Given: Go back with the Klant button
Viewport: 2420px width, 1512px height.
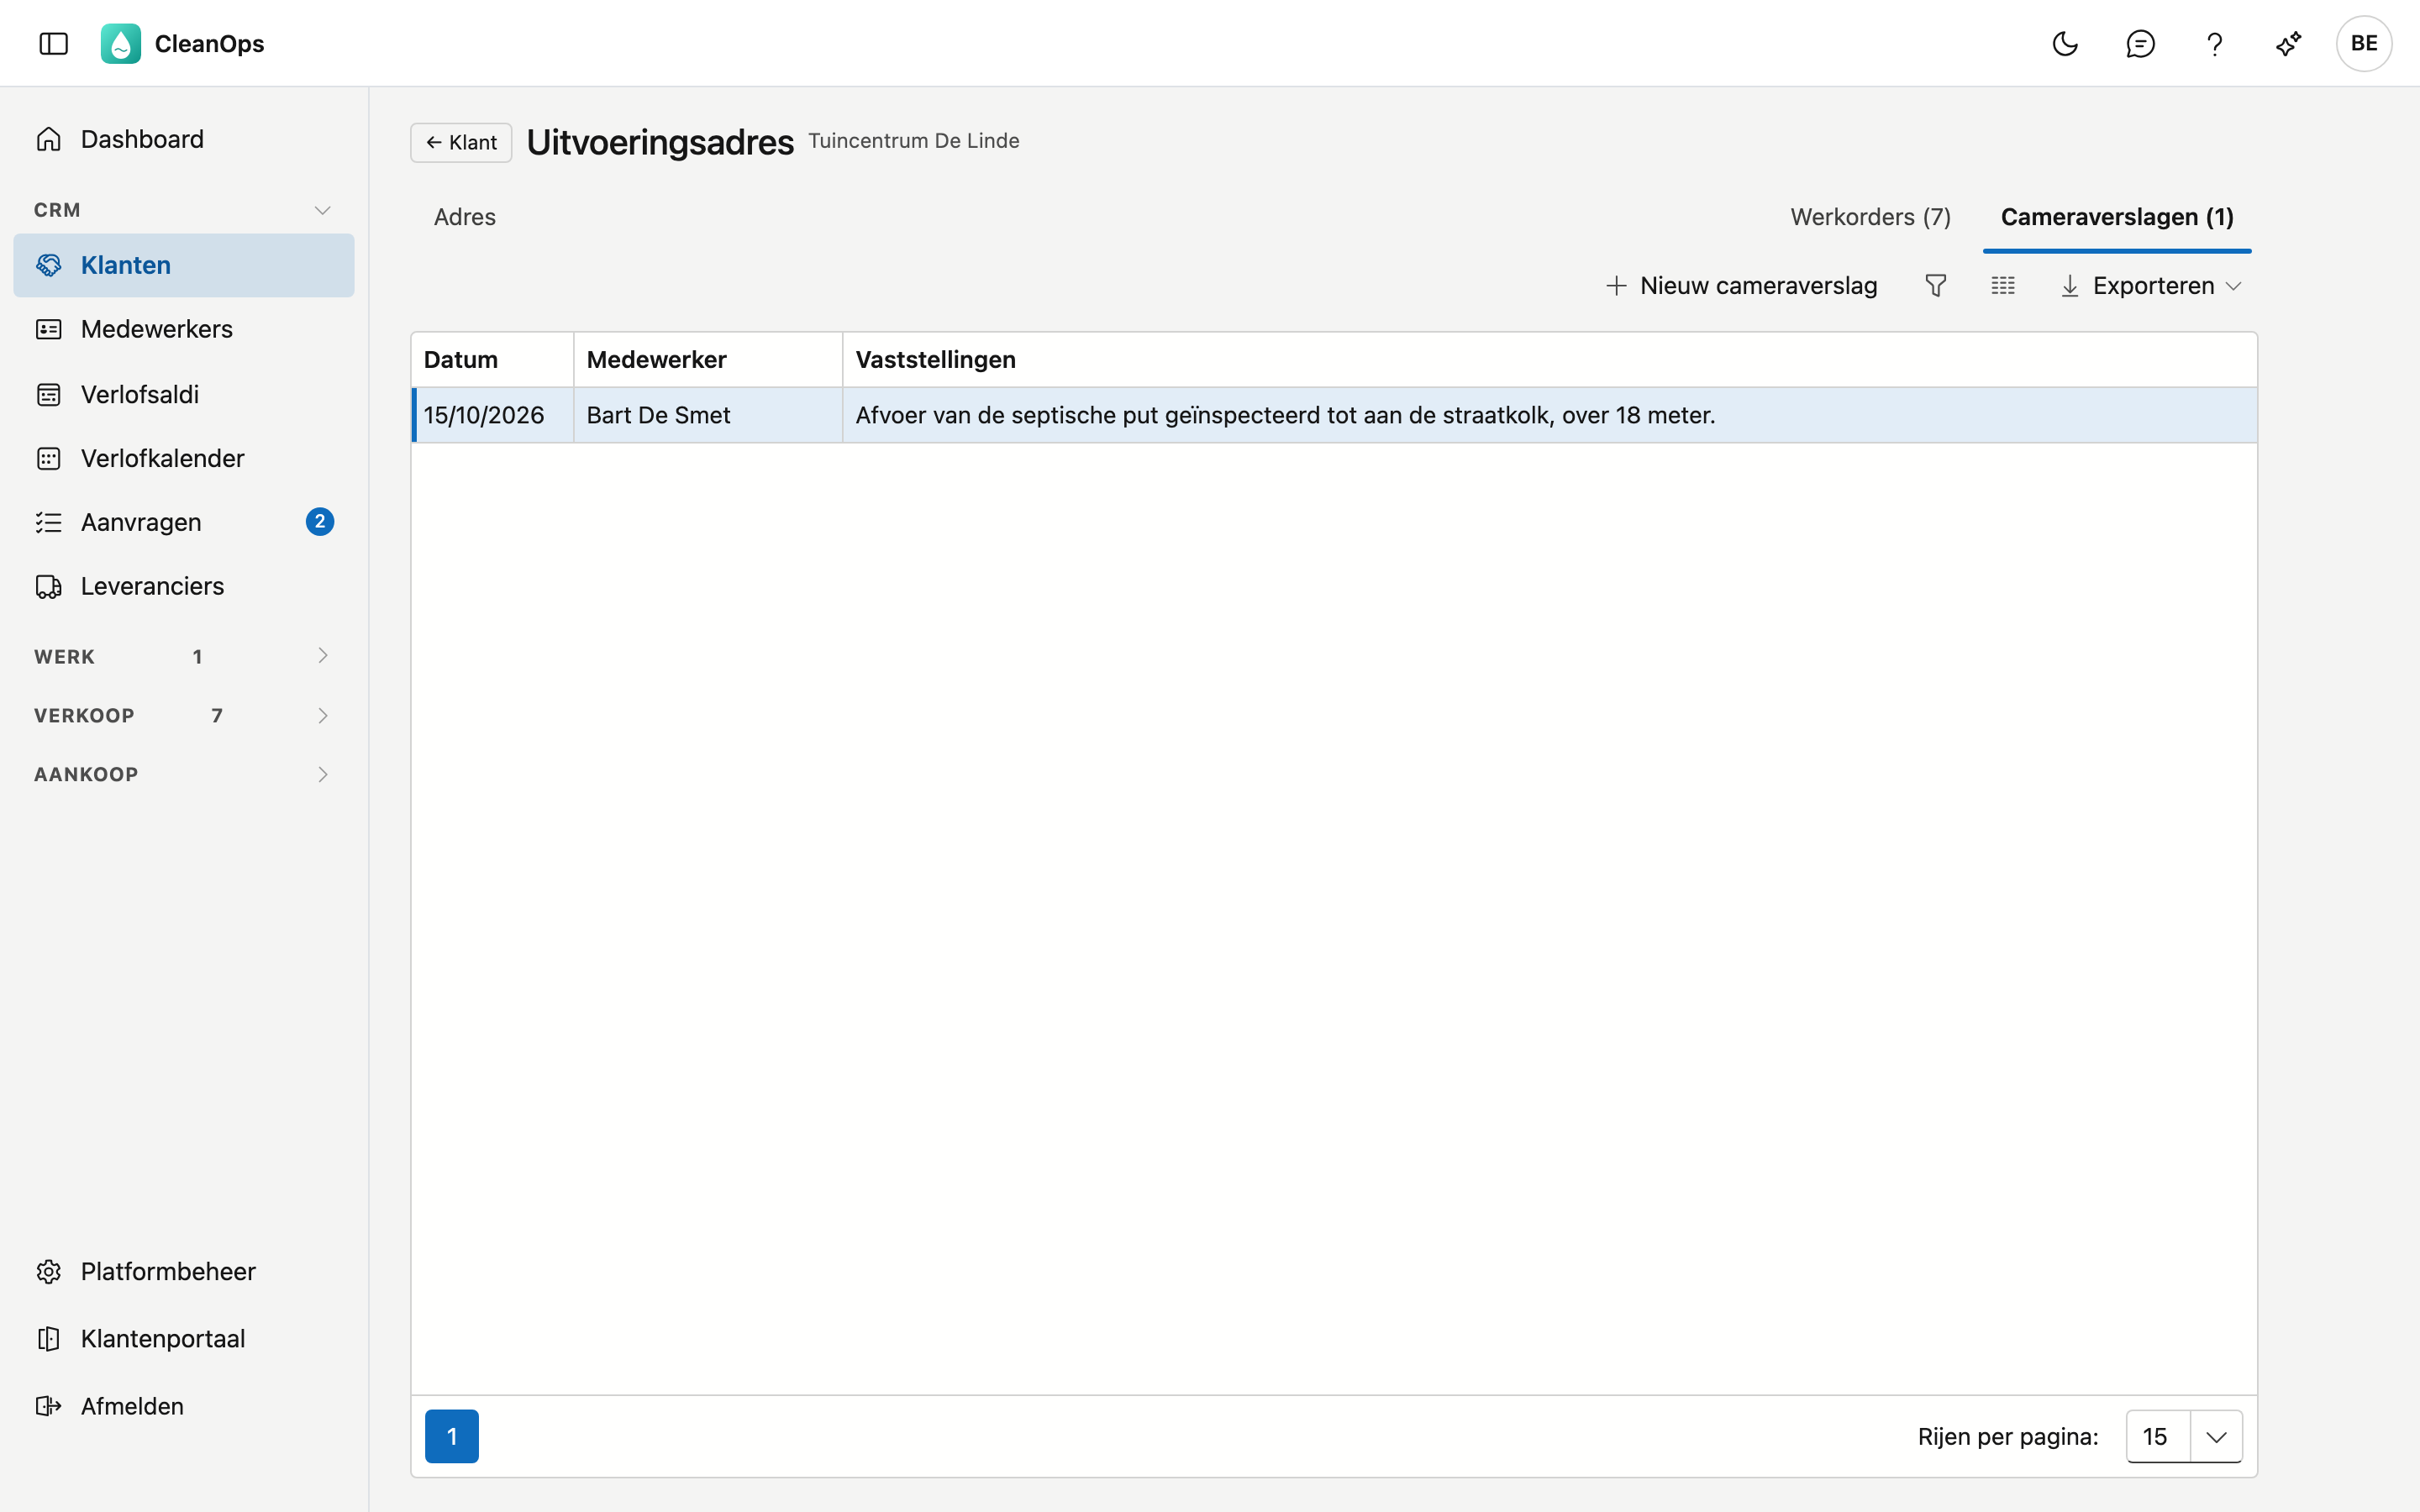Looking at the screenshot, I should coord(461,142).
